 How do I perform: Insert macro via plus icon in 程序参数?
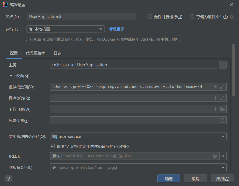(x=215, y=98)
